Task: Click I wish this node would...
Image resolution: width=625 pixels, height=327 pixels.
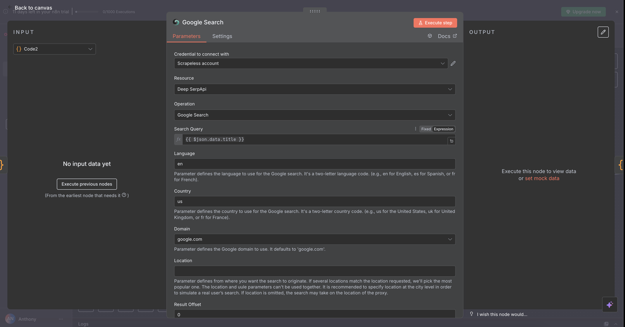Action: pyautogui.click(x=502, y=314)
